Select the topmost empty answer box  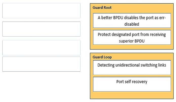click(41, 11)
